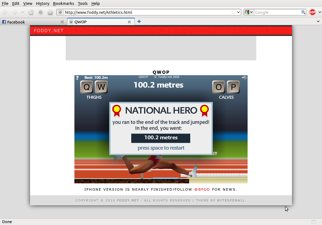This screenshot has width=322, height=225.
Task: Open the list all tabs dropdown
Action: tap(318, 21)
